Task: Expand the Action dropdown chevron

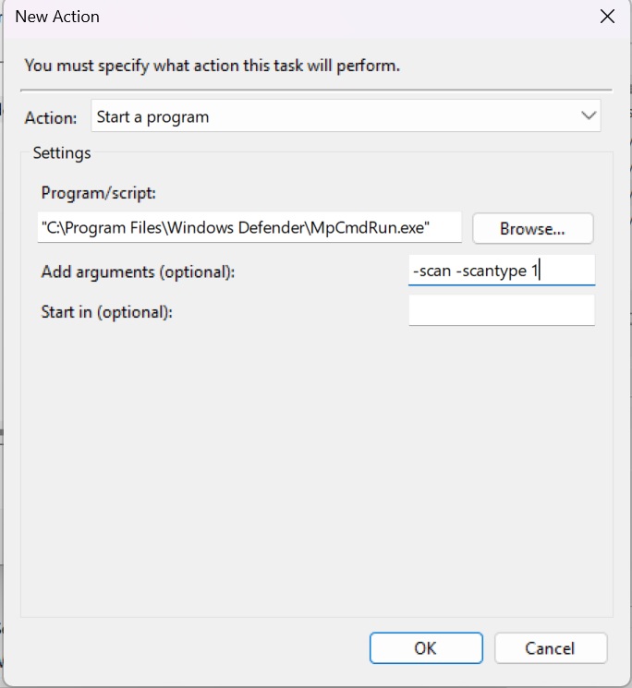Action: [589, 116]
